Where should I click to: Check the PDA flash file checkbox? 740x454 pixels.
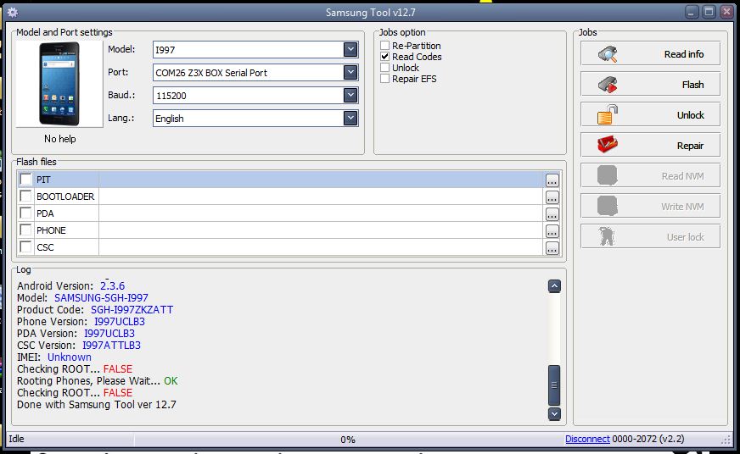pyautogui.click(x=26, y=213)
